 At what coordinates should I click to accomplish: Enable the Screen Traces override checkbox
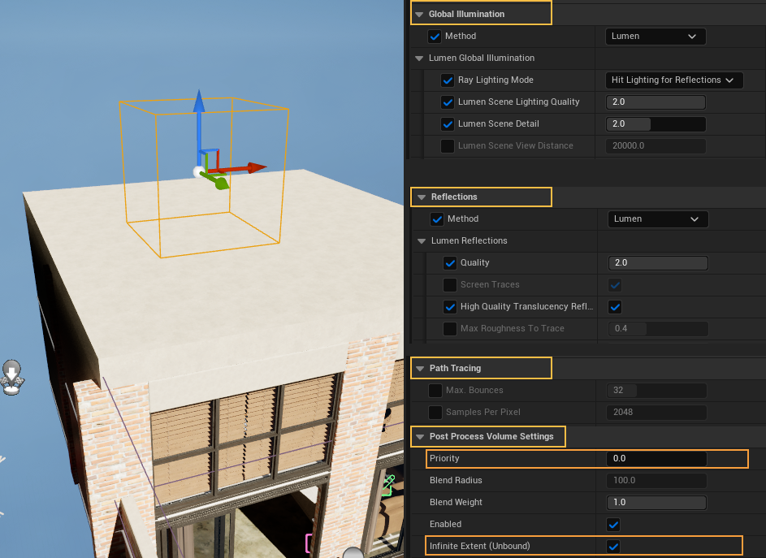point(450,285)
